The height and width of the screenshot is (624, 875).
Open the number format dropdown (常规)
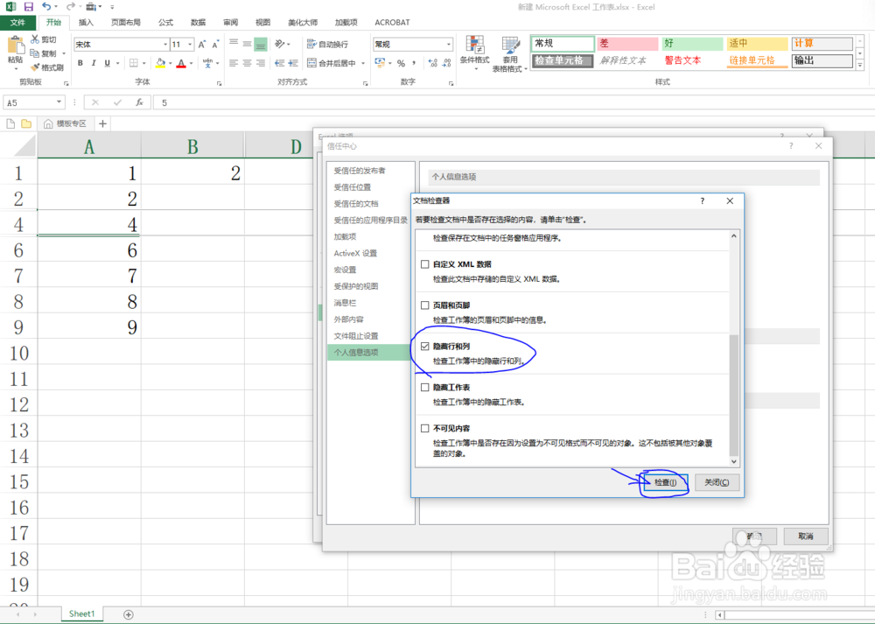449,44
